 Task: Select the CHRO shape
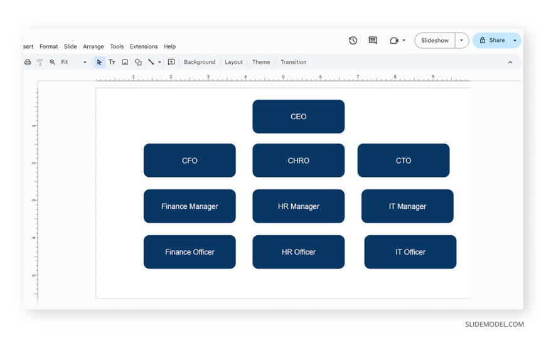[299, 161]
